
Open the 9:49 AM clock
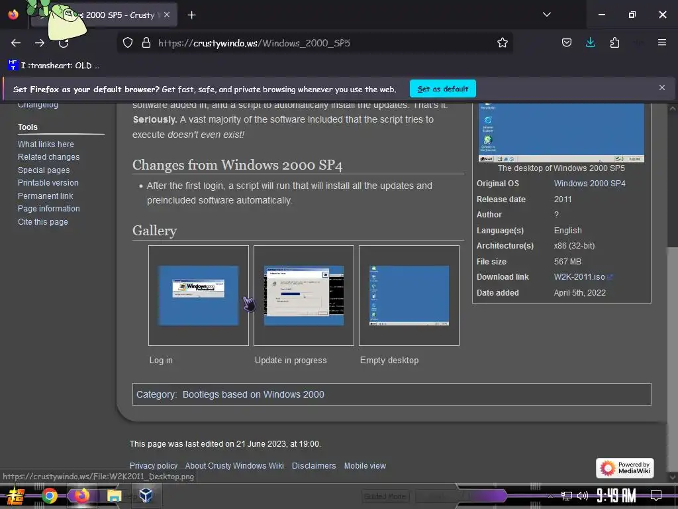click(x=616, y=496)
